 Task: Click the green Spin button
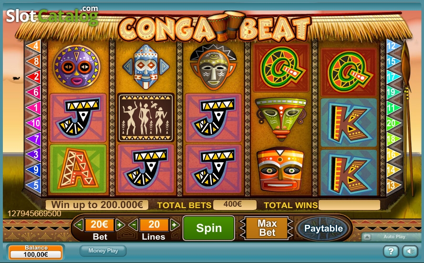coord(209,228)
